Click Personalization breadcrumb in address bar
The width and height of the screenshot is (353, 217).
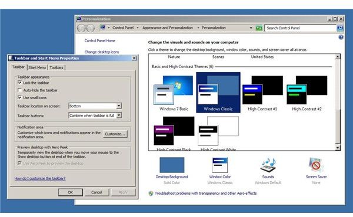[x=214, y=28]
